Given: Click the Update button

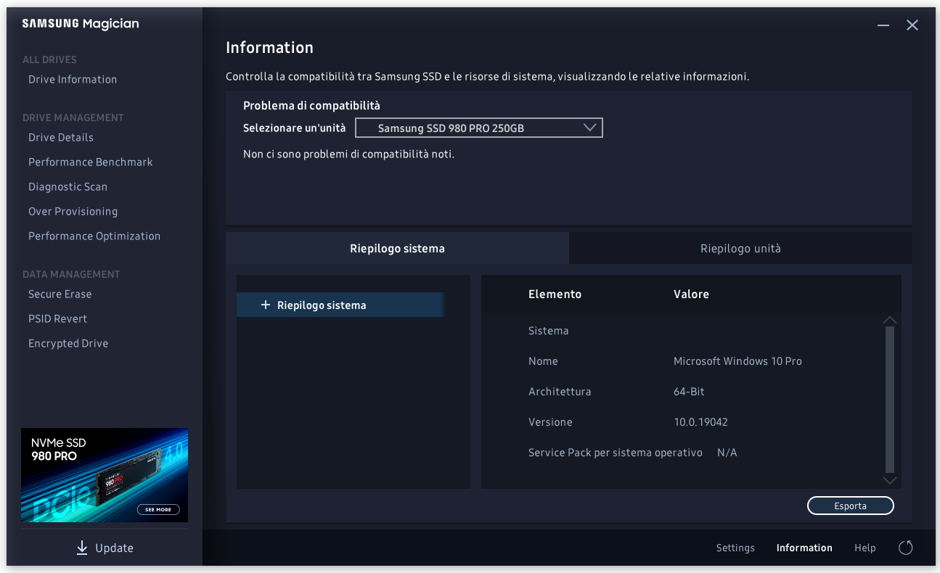Looking at the screenshot, I should click(x=105, y=548).
